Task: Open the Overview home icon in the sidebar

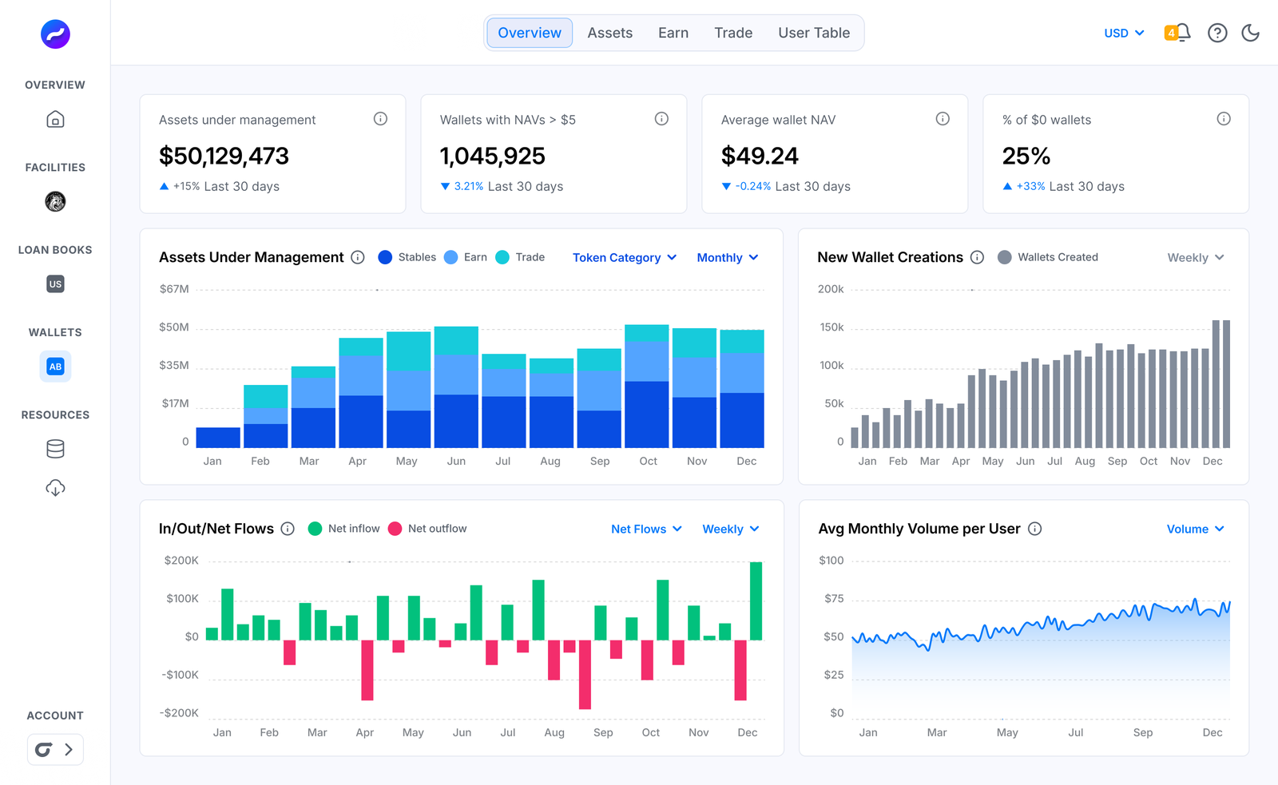Action: pos(55,119)
